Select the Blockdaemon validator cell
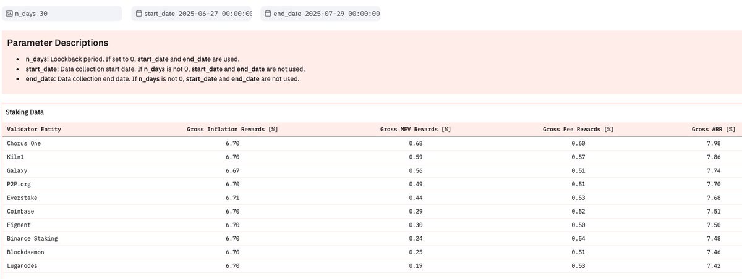Image resolution: width=742 pixels, height=279 pixels. (25, 252)
